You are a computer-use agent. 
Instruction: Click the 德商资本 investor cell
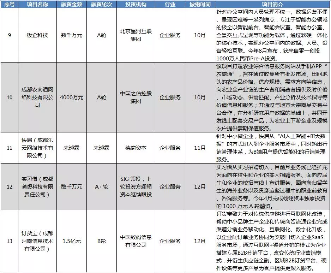tap(136, 148)
